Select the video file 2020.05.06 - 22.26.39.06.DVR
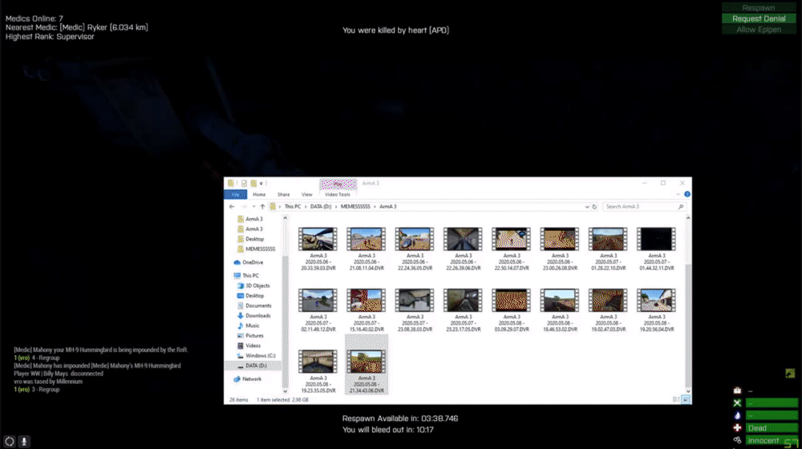Image resolution: width=802 pixels, height=449 pixels. click(x=463, y=249)
